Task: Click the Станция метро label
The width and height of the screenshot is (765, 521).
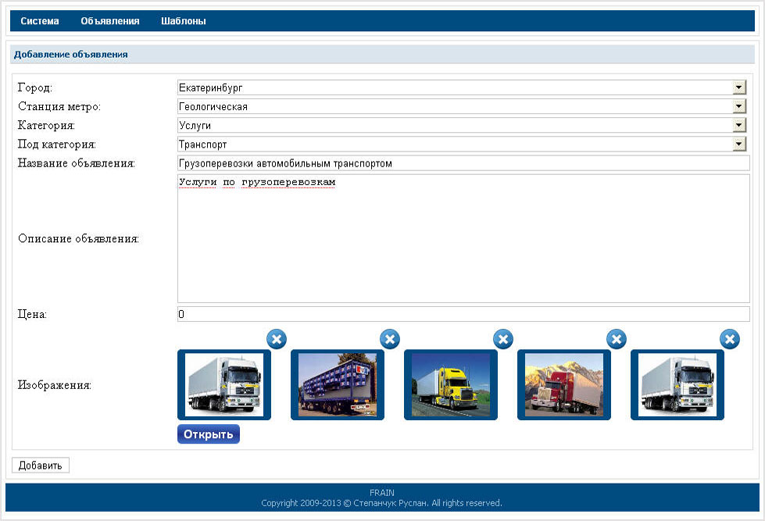Action: (59, 106)
